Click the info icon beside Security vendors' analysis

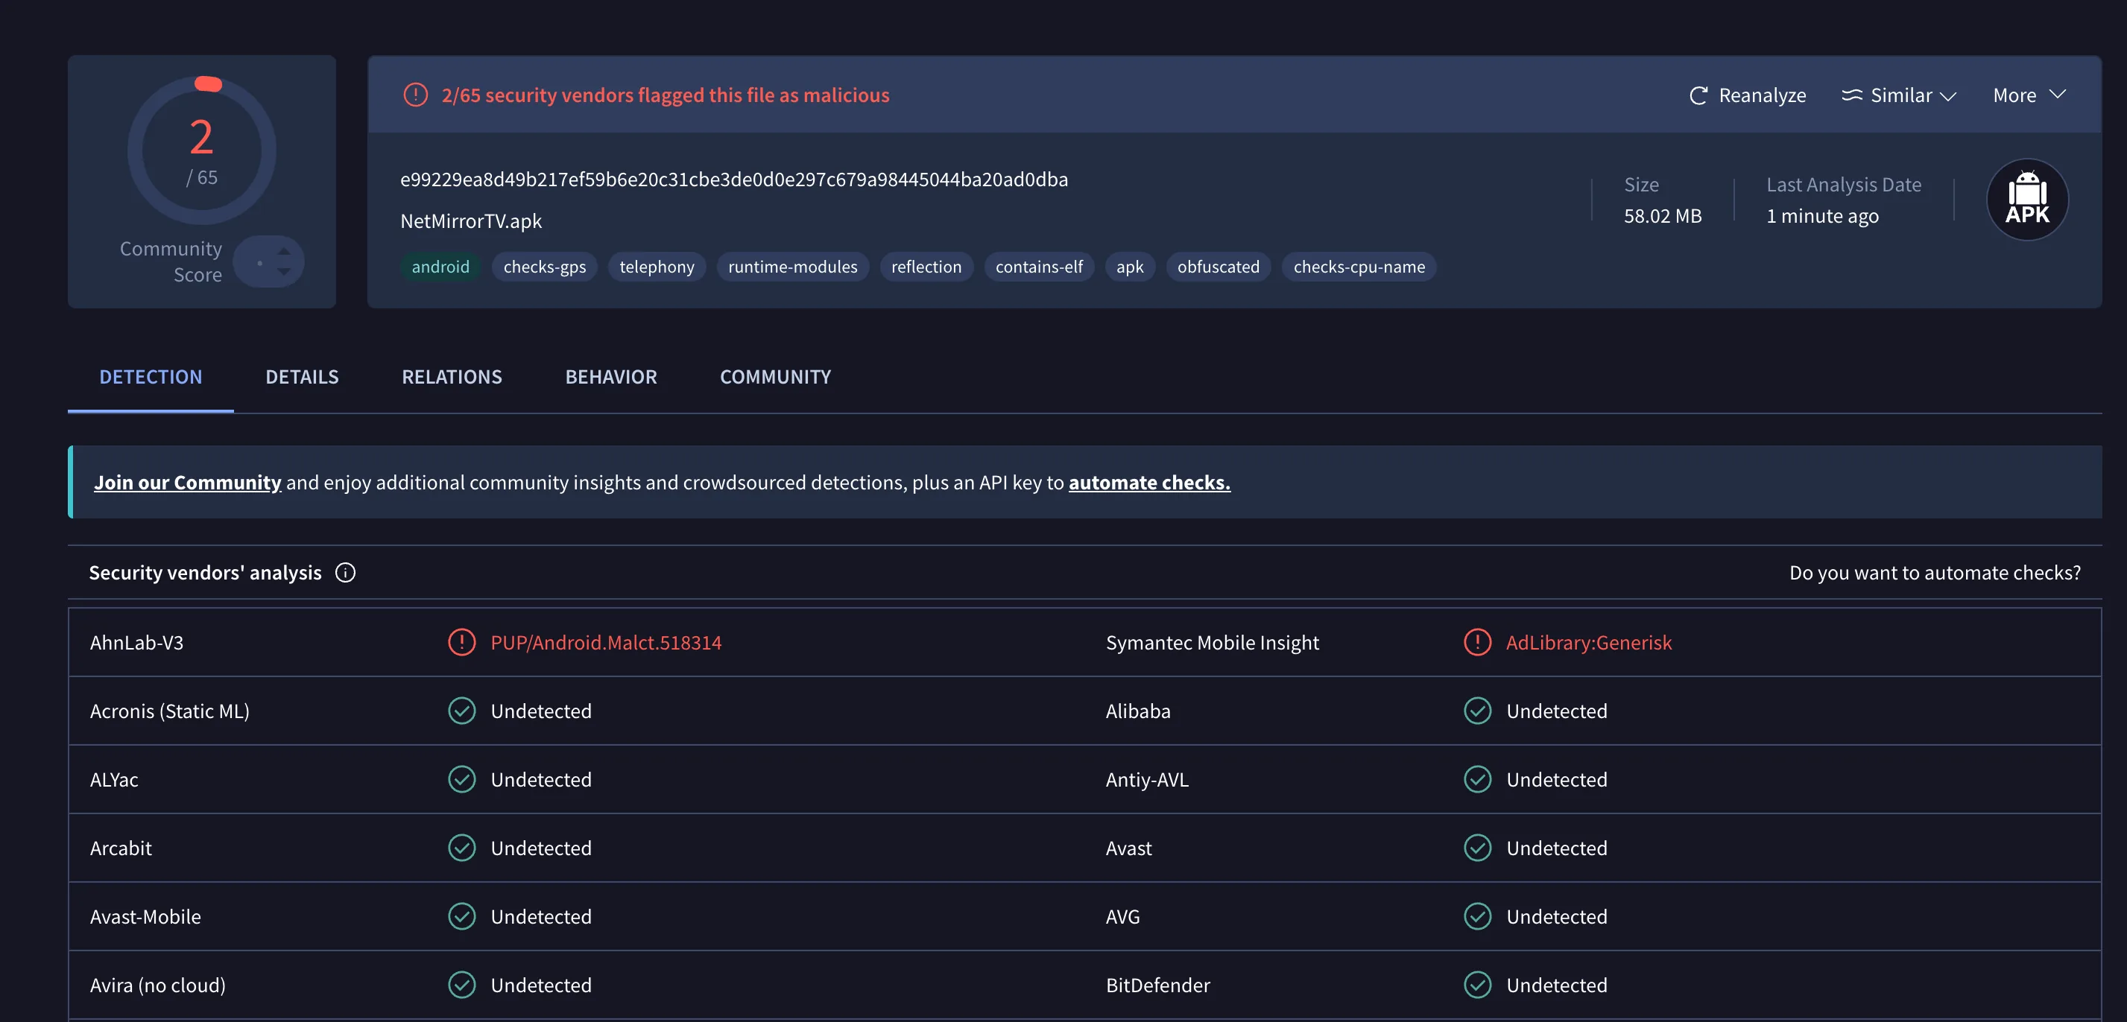[345, 572]
